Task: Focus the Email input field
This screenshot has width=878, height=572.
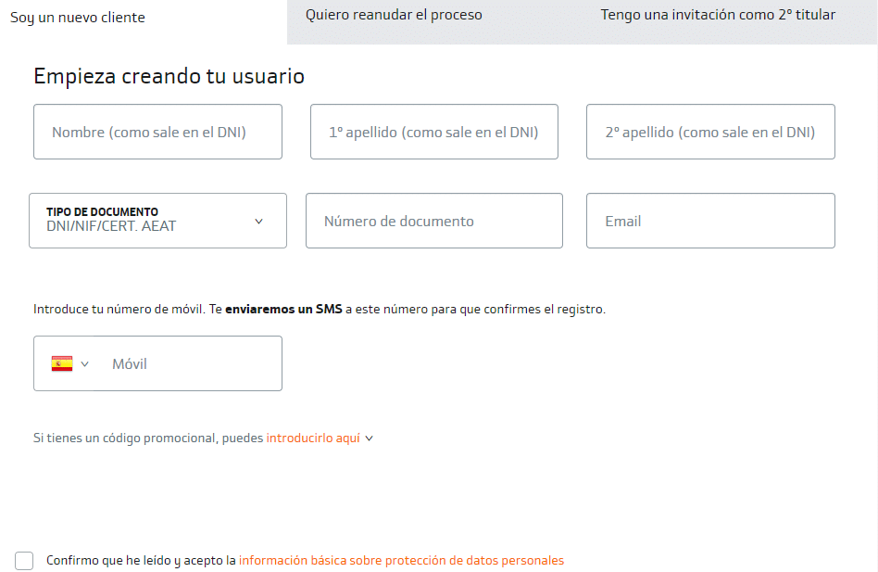Action: [x=710, y=221]
